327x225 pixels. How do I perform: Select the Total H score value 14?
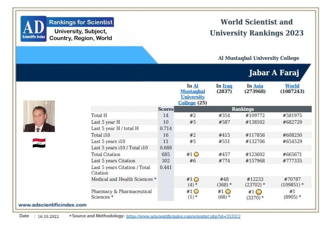(x=166, y=115)
